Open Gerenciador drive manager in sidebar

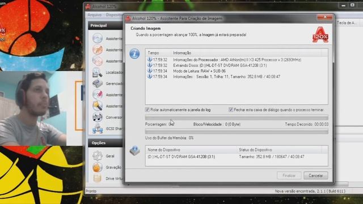pos(107,83)
